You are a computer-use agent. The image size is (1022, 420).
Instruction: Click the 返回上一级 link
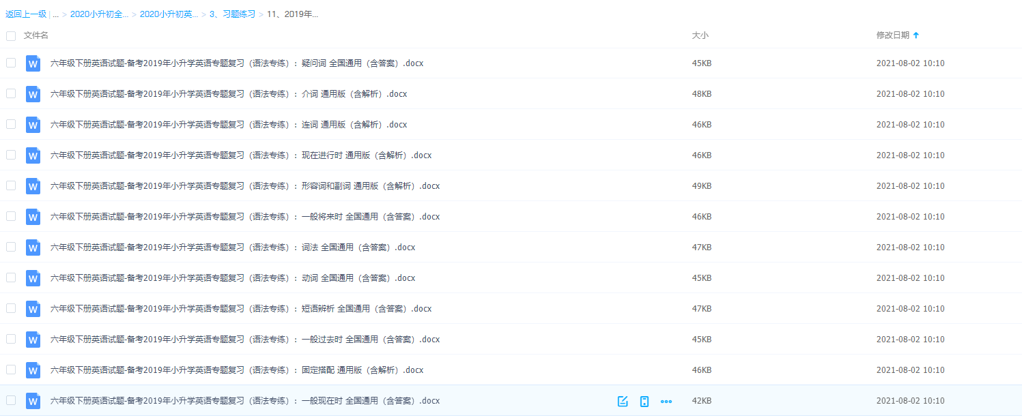[26, 14]
